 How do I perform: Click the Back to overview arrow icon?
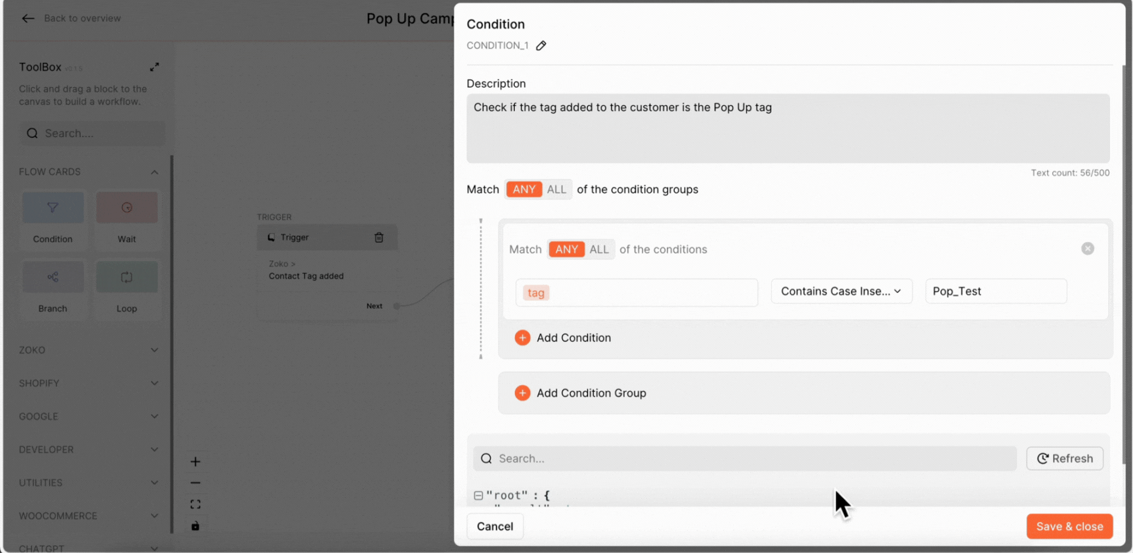pos(28,18)
